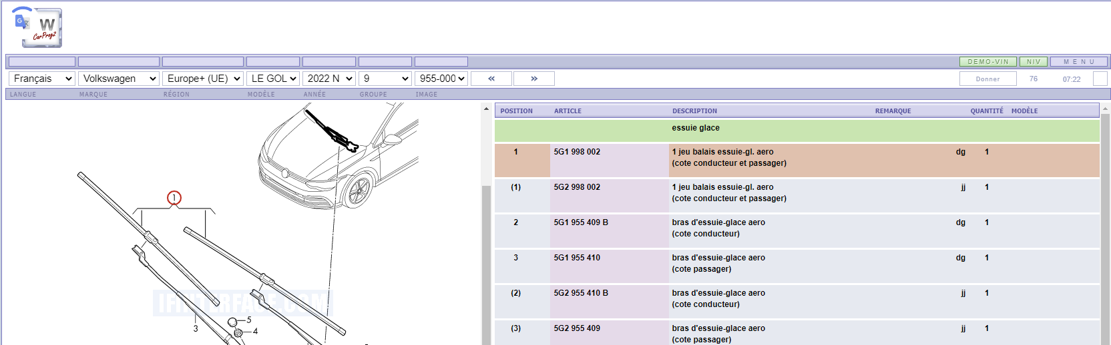1111x345 pixels.
Task: Open the Marque dropdown showing Volkswagen
Action: [119, 79]
